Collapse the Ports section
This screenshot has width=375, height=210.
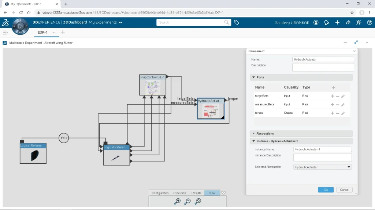click(x=253, y=77)
